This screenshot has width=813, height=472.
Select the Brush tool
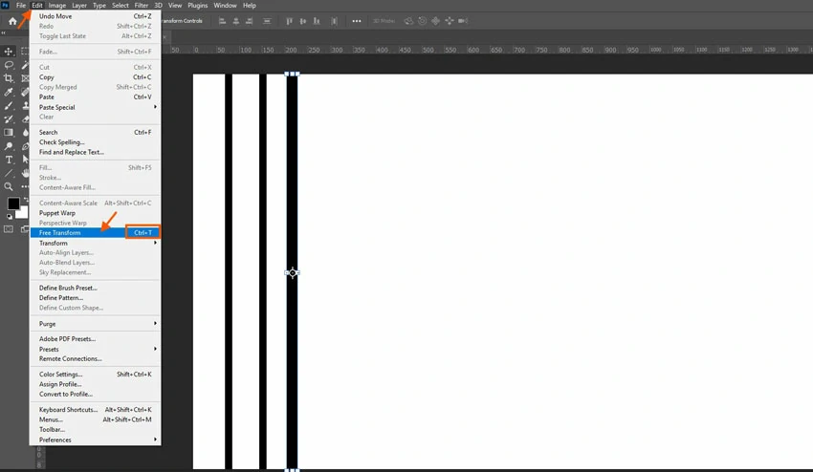(9, 106)
